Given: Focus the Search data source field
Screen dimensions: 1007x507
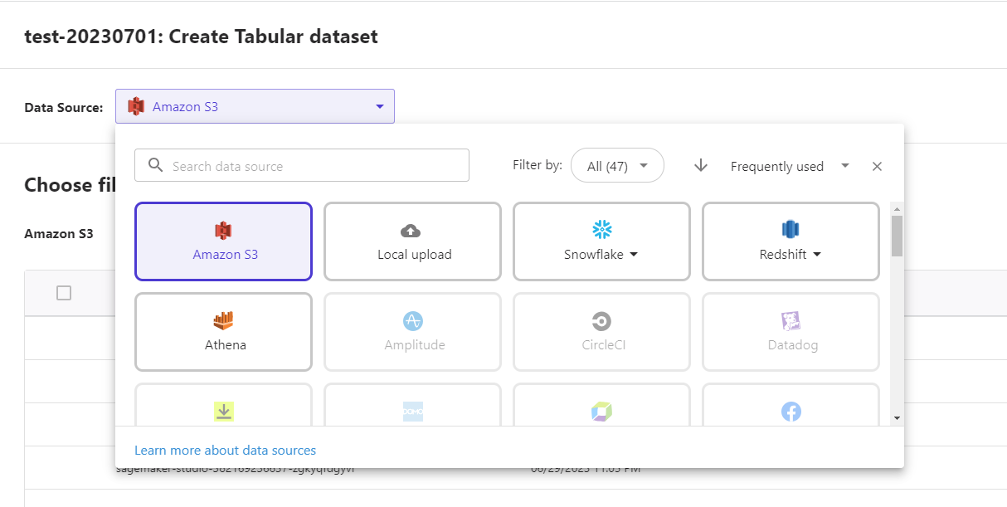Looking at the screenshot, I should 302,165.
